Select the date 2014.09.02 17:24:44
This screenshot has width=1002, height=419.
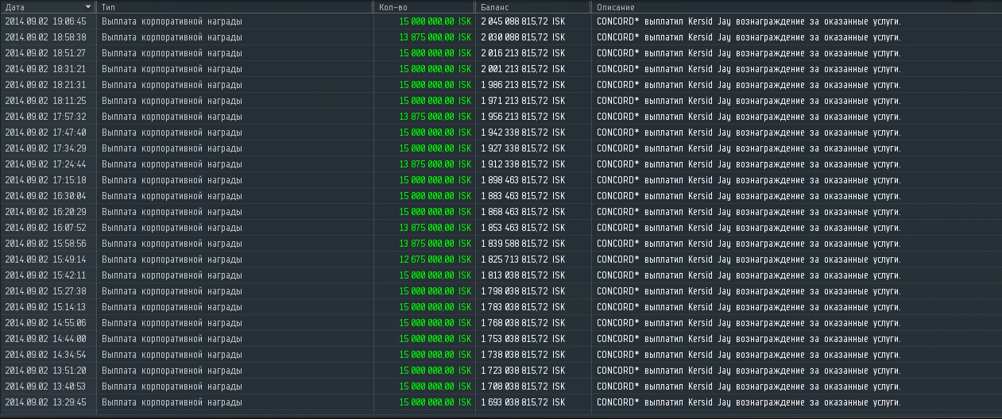coord(45,164)
